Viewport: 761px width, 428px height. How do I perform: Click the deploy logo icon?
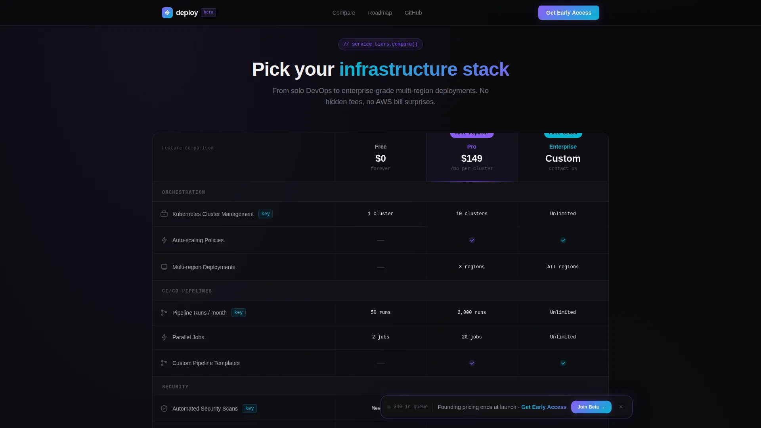click(x=167, y=13)
